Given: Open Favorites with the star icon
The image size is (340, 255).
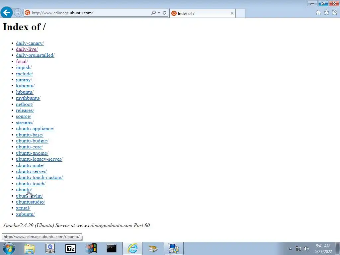Looking at the screenshot, I should click(x=326, y=13).
